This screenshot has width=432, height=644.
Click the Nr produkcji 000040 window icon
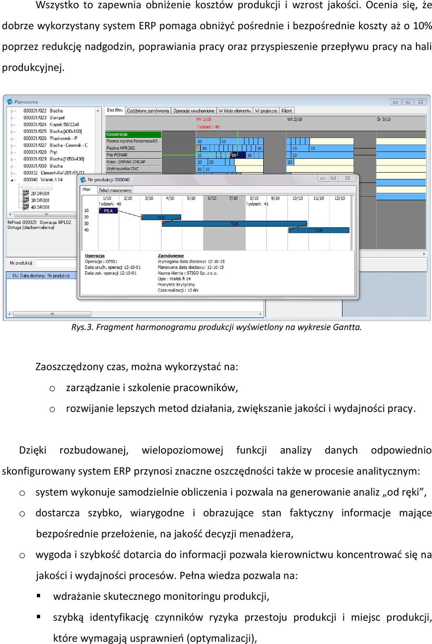click(x=83, y=180)
